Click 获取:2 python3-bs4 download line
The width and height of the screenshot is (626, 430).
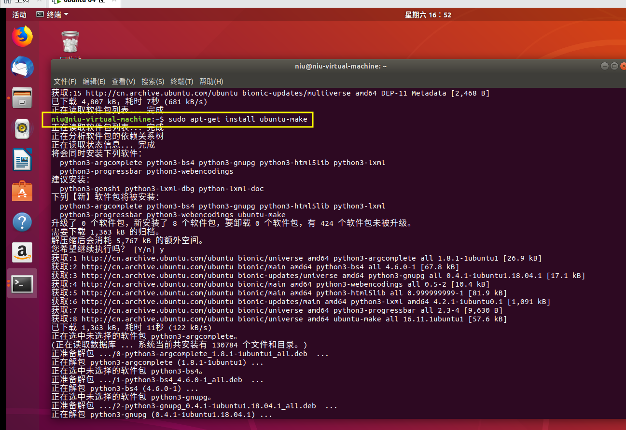coord(255,267)
